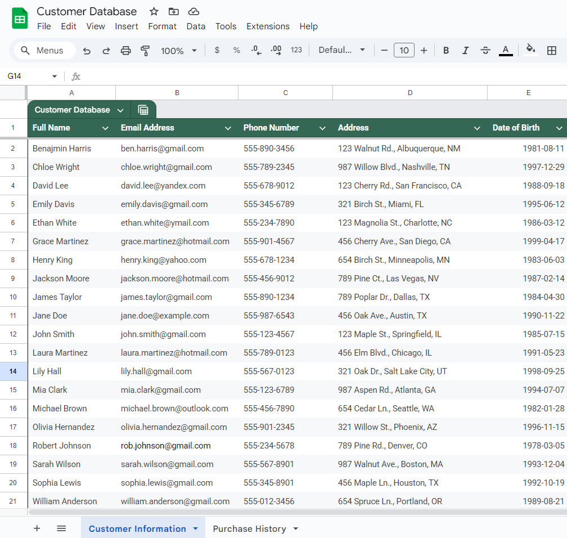Open the Borders tool
567x538 pixels.
[x=552, y=51]
